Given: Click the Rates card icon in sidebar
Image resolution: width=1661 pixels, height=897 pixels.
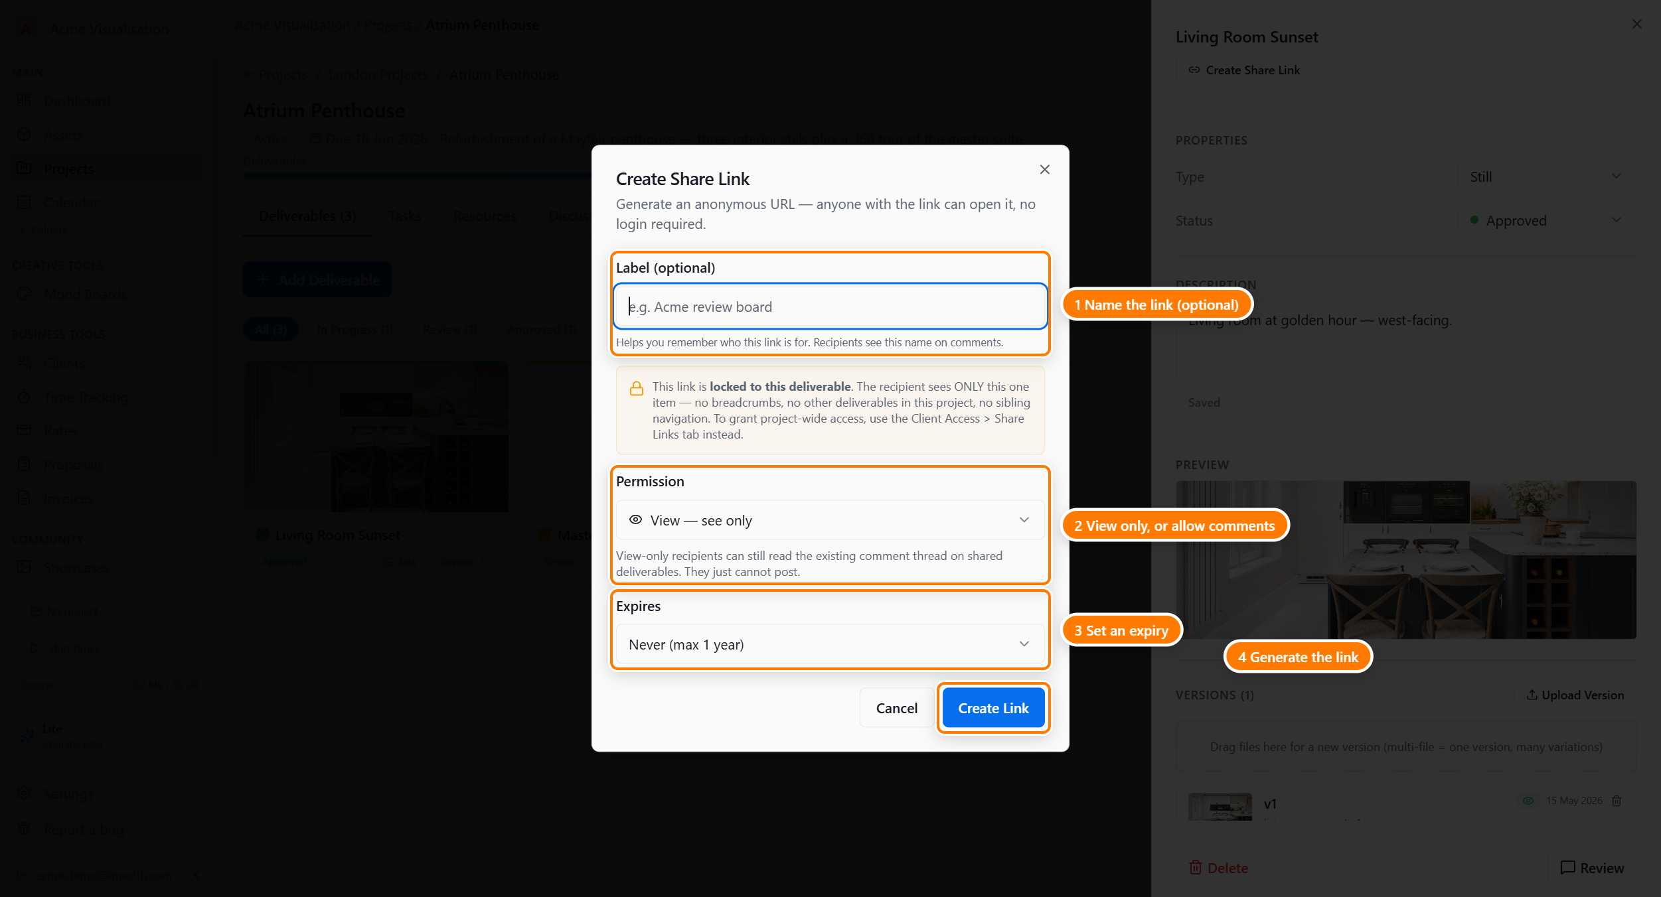Looking at the screenshot, I should 24,431.
